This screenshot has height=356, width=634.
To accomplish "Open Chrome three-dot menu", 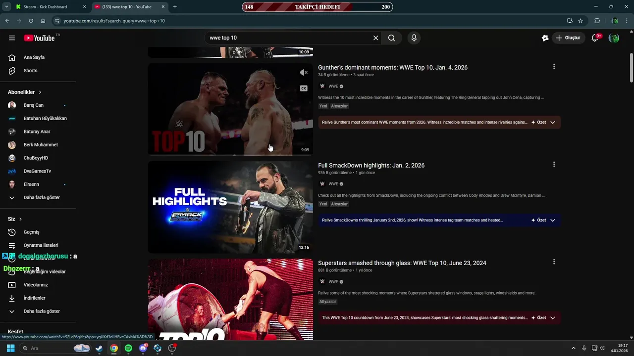I will pyautogui.click(x=627, y=21).
